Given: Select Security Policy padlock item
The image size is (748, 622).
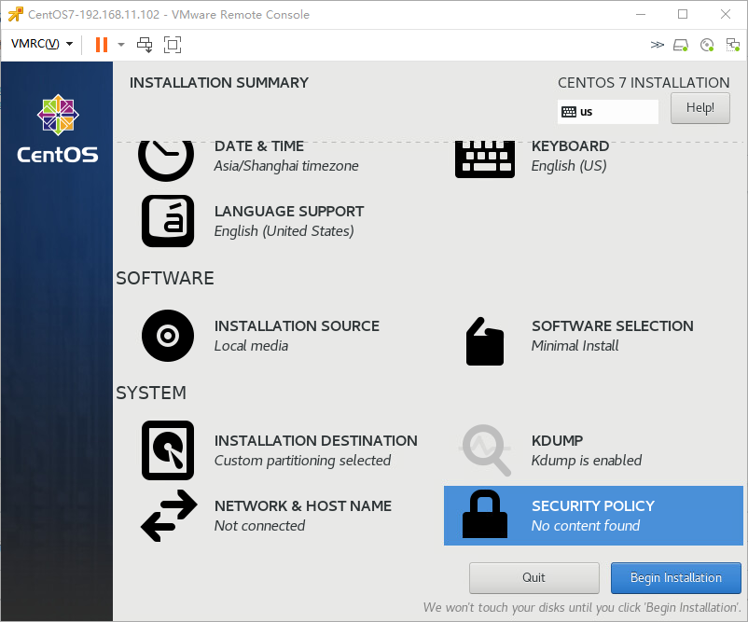Looking at the screenshot, I should pos(593,516).
